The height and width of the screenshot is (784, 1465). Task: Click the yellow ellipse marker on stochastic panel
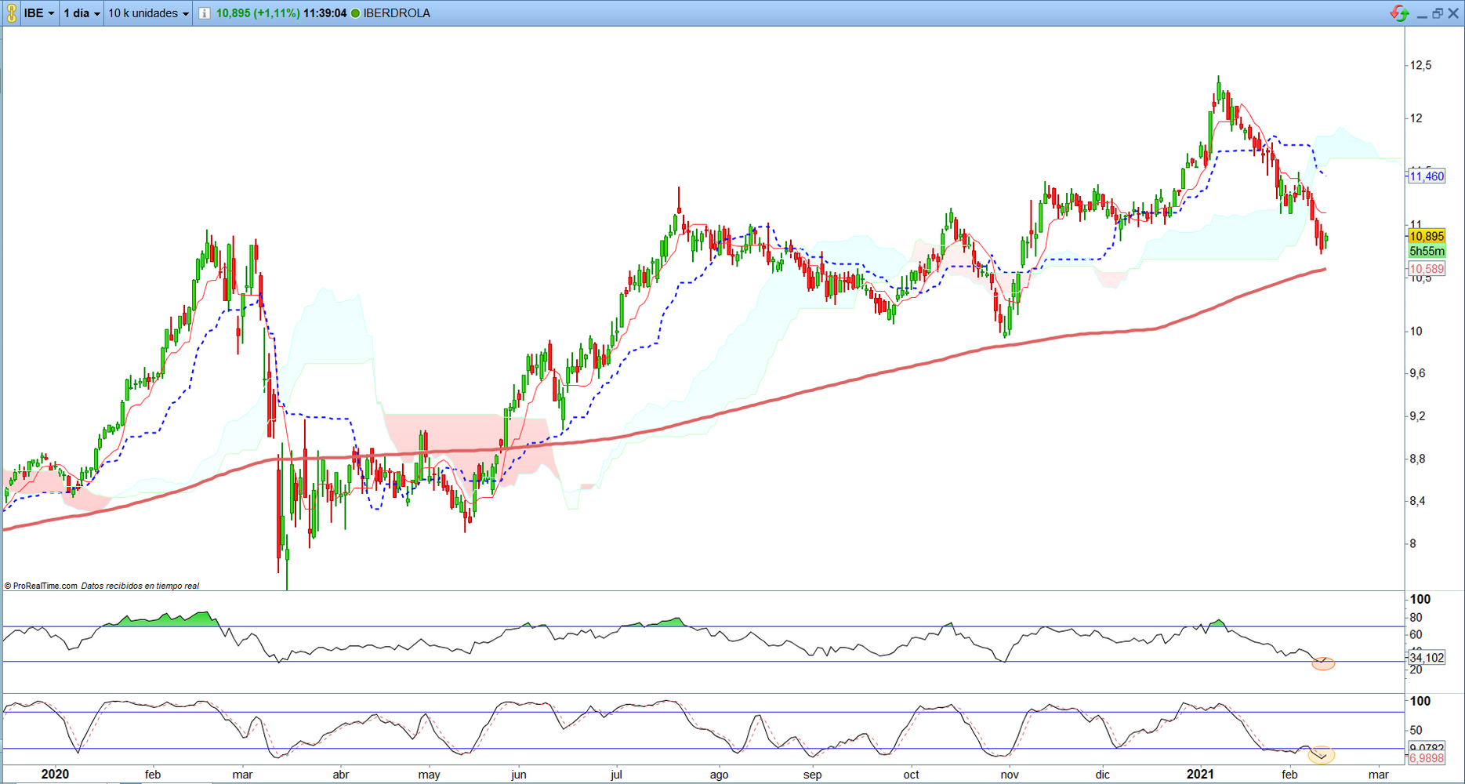(1322, 756)
